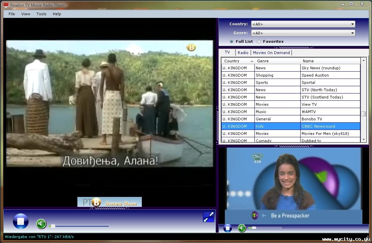Click the Shopping genre cell
Screen dimensions: 372x243
(x=277, y=75)
